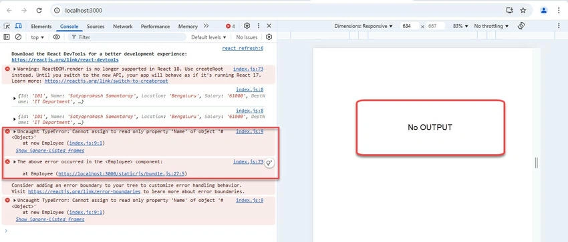The image size is (568, 242).
Task: Click the install app icon in address bar
Action: pyautogui.click(x=510, y=11)
